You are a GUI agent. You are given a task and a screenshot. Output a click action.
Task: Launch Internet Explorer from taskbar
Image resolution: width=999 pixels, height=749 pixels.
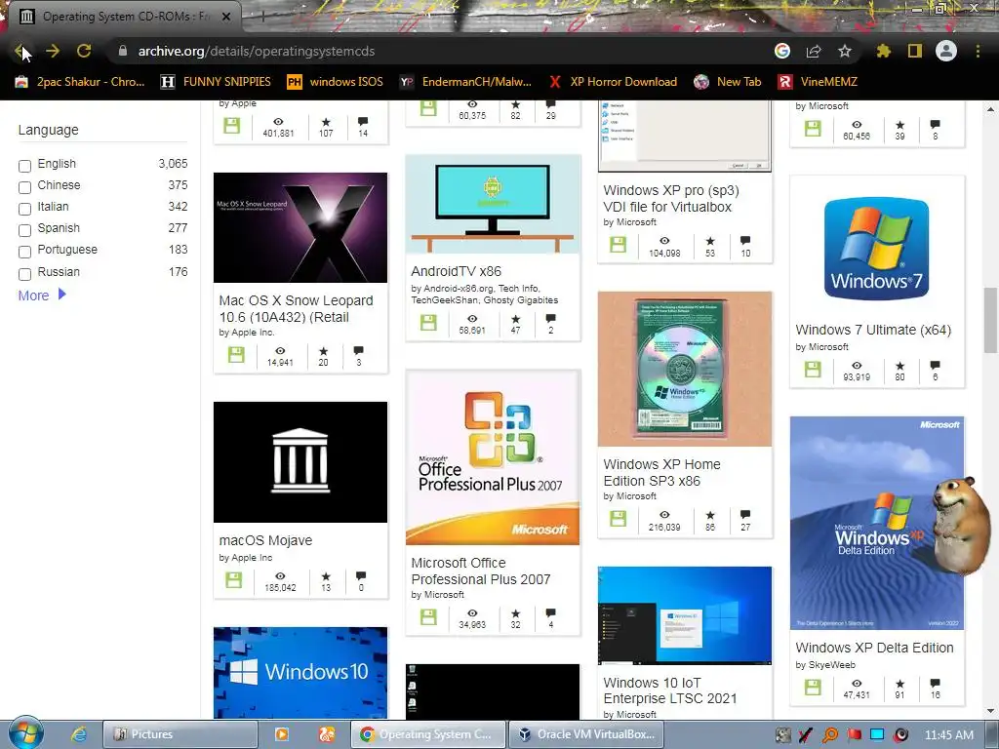(79, 734)
